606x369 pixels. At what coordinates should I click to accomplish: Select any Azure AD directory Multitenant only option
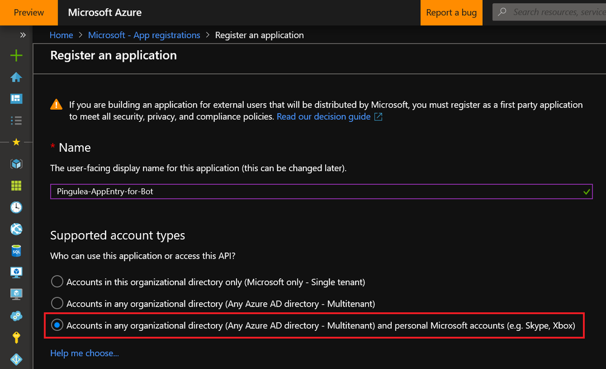tap(57, 303)
